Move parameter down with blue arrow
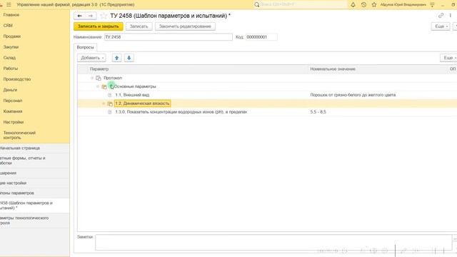This screenshot has width=457, height=257. pos(129,58)
